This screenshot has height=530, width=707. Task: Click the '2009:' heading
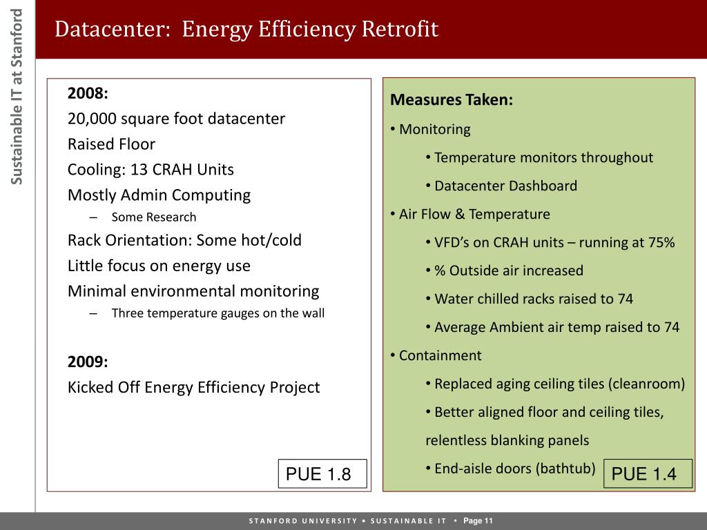(x=88, y=362)
